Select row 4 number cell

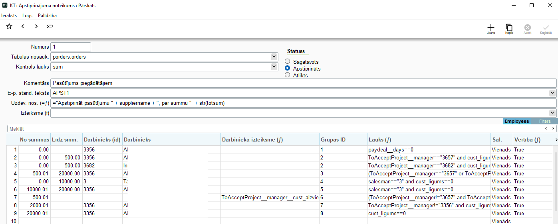(13, 174)
